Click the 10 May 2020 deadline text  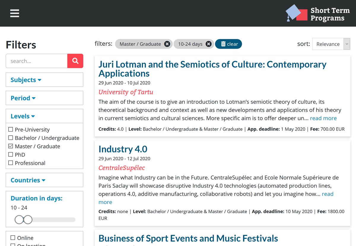pos(299,211)
